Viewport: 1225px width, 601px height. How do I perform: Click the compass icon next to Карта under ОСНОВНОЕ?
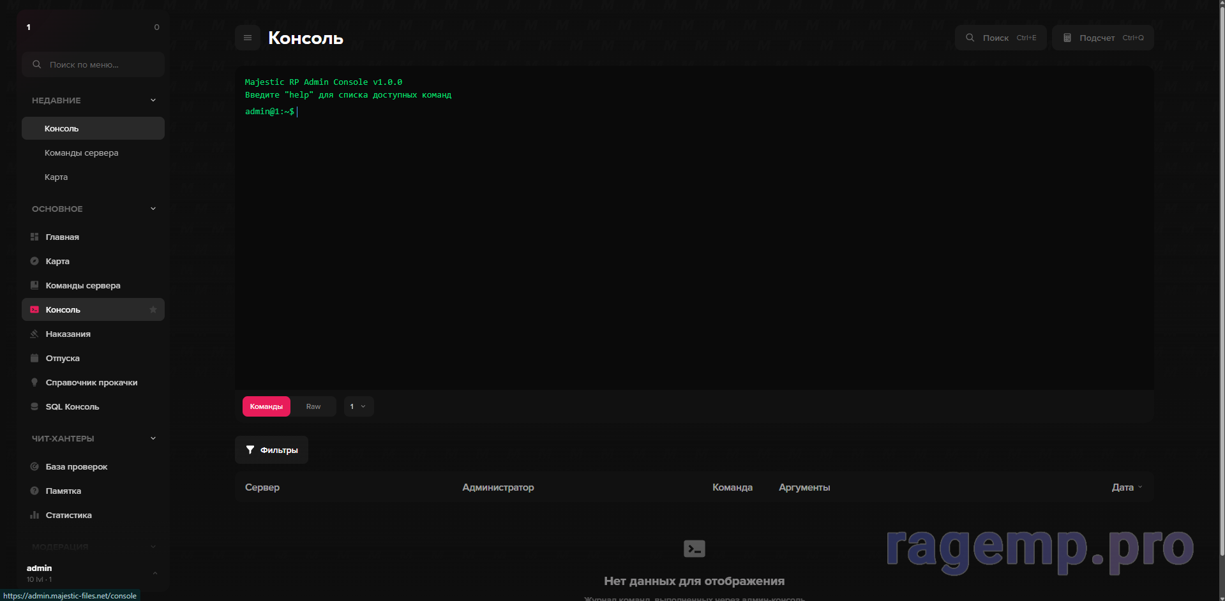(34, 261)
